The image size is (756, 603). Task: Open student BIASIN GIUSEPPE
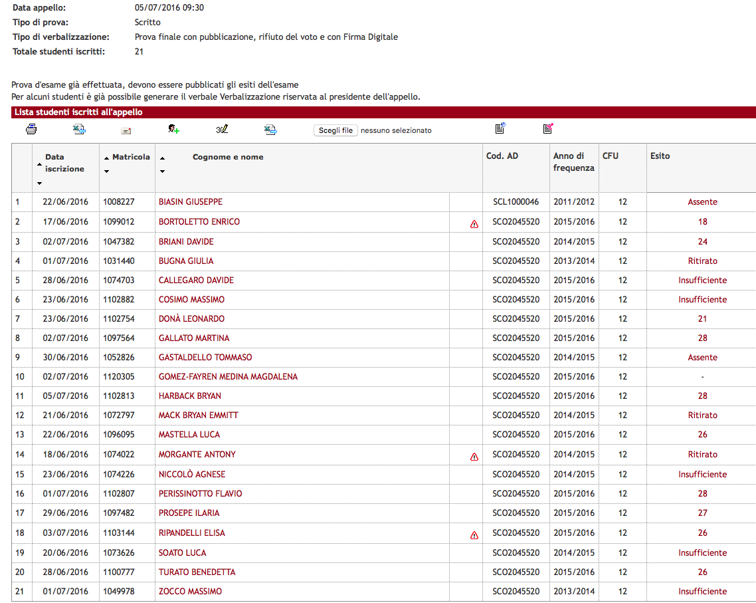[191, 201]
